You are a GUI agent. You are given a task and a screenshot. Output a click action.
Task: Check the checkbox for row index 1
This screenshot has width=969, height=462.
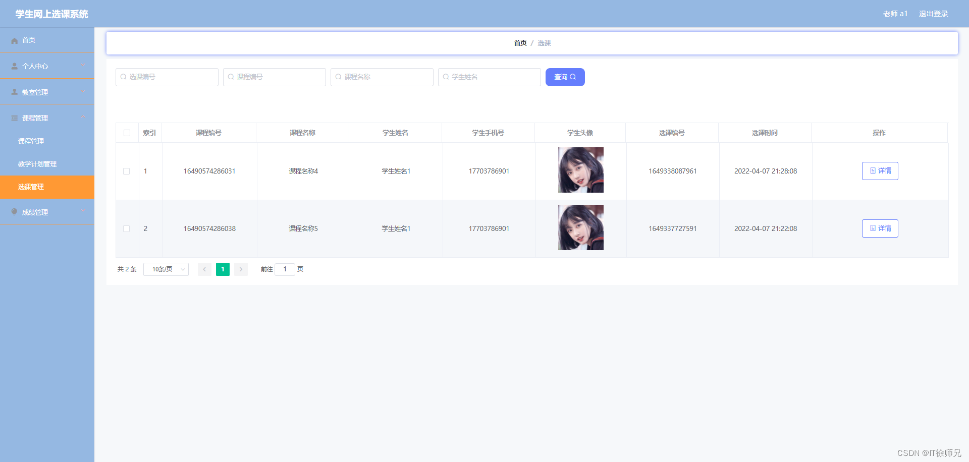click(127, 171)
